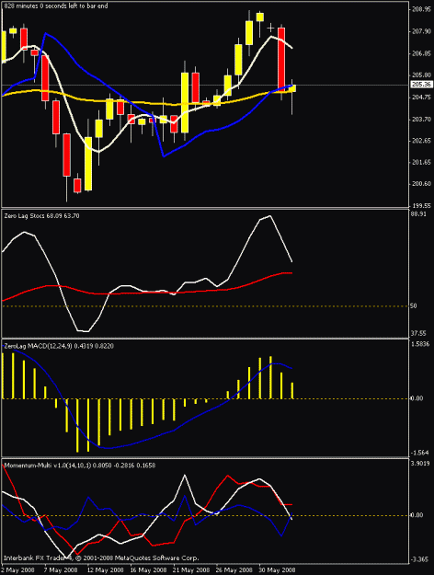Click the 204.75 price scale value
The height and width of the screenshot is (575, 434).
tap(421, 98)
